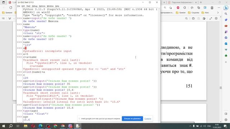Open Edge sidebar settings gear at bottom

tap(226, 120)
